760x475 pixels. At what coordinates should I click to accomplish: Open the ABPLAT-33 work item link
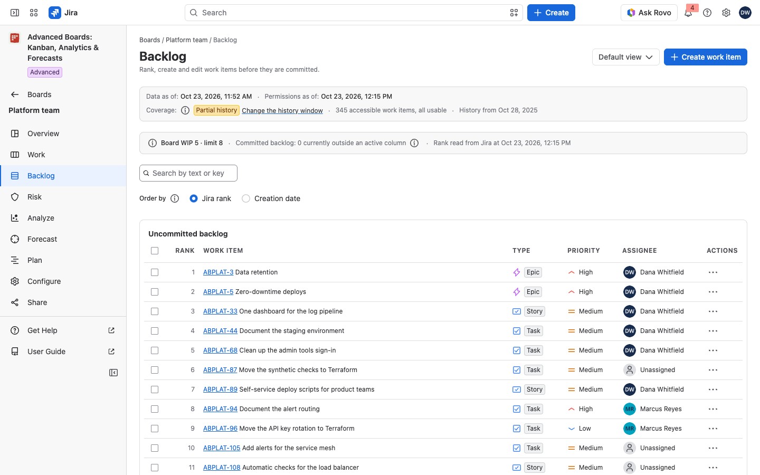click(x=220, y=311)
